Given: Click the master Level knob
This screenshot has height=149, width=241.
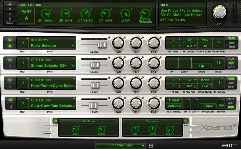Looking at the screenshot, I should 220,12.
